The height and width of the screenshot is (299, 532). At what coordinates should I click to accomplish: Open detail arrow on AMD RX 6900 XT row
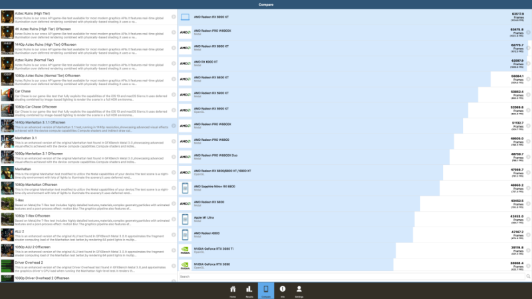click(x=528, y=64)
